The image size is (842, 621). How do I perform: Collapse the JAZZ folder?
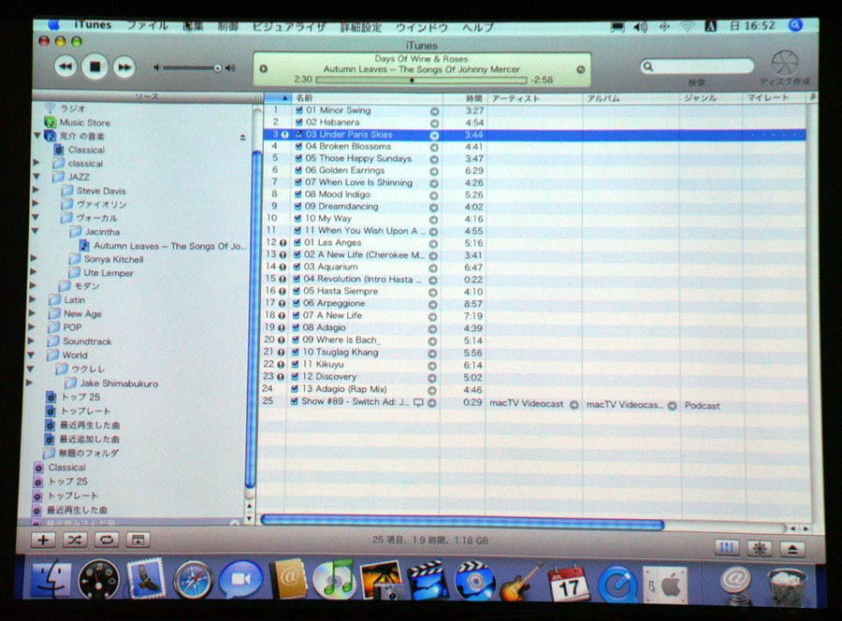pyautogui.click(x=37, y=177)
